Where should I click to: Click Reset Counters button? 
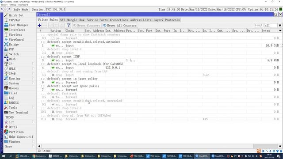(x=87, y=26)
